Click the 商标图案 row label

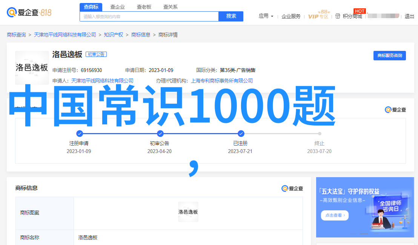29,213
